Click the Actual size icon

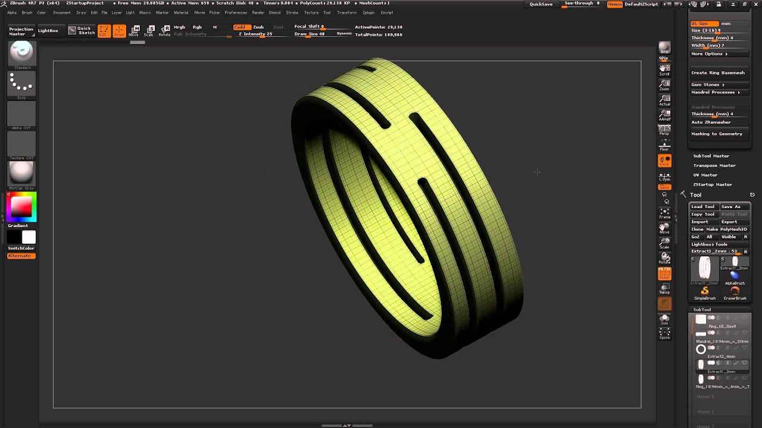point(664,99)
